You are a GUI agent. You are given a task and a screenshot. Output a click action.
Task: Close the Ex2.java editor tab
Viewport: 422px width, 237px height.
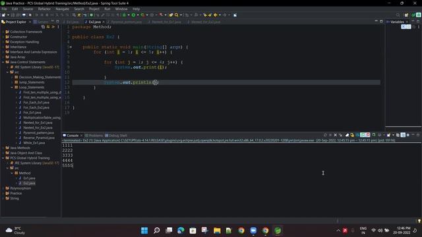[x=104, y=22]
